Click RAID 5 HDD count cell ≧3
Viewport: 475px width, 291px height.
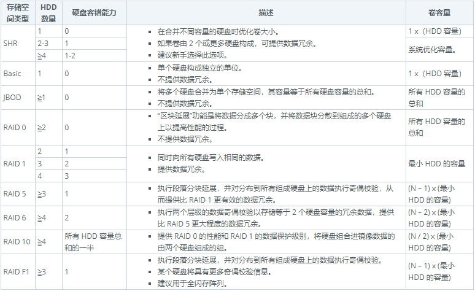point(48,194)
